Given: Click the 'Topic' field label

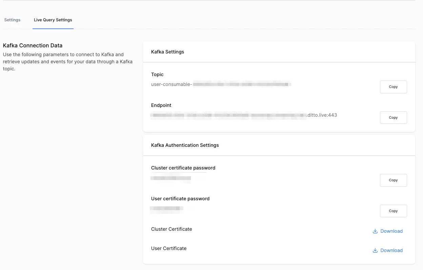Looking at the screenshot, I should point(157,74).
